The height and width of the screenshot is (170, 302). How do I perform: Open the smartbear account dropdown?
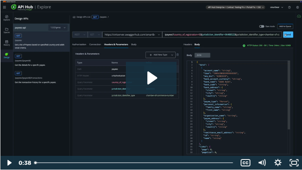[x=276, y=7]
